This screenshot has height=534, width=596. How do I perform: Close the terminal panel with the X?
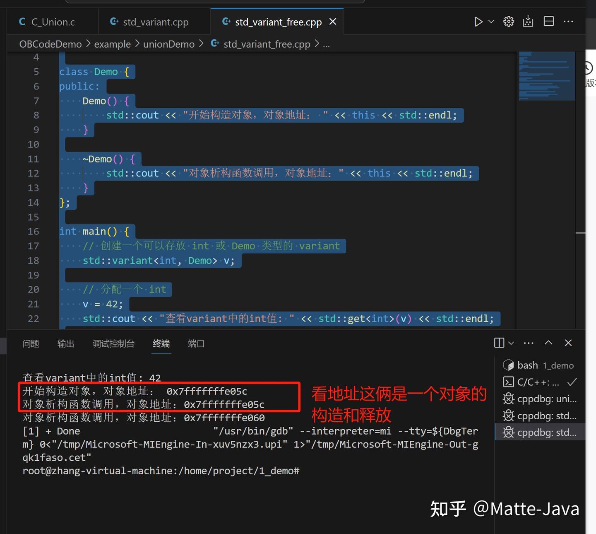pos(568,343)
